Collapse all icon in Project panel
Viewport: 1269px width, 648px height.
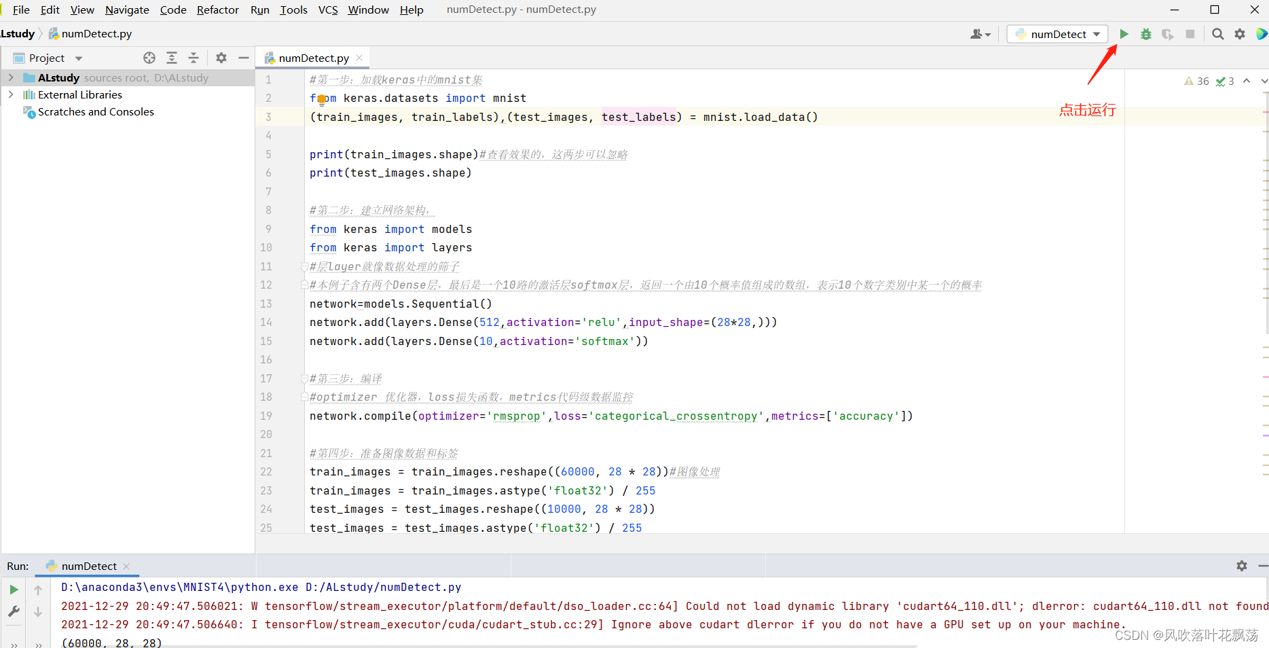click(x=194, y=58)
